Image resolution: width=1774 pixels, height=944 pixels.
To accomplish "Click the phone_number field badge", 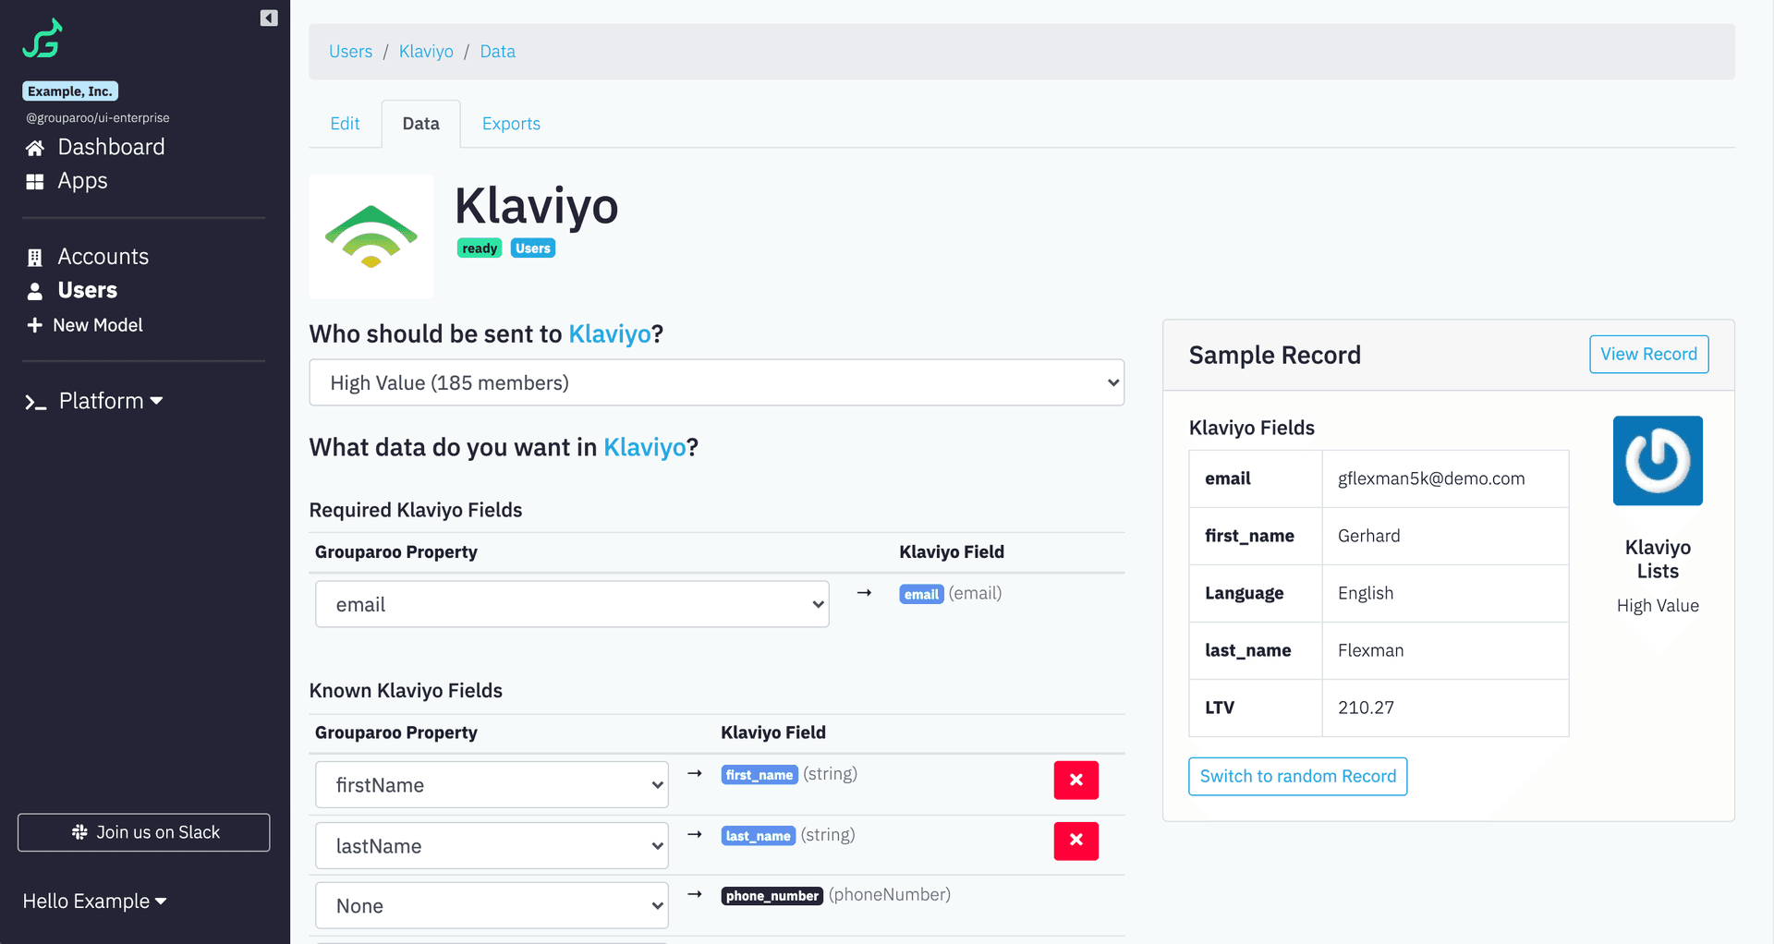I will [772, 896].
